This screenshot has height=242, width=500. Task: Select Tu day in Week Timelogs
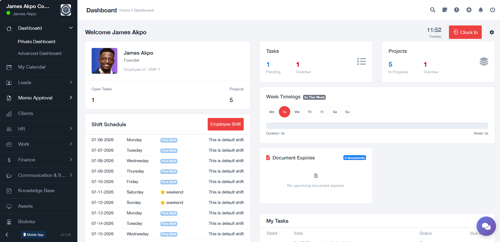click(285, 112)
